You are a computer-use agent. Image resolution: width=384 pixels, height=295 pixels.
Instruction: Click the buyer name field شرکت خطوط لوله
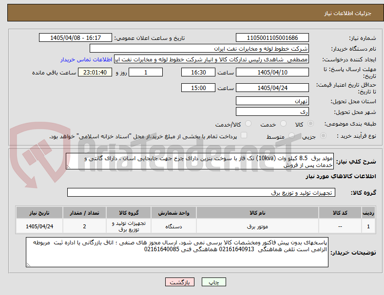(199, 48)
